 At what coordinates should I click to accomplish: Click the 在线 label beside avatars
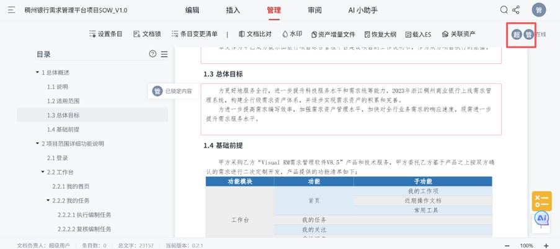tap(541, 35)
